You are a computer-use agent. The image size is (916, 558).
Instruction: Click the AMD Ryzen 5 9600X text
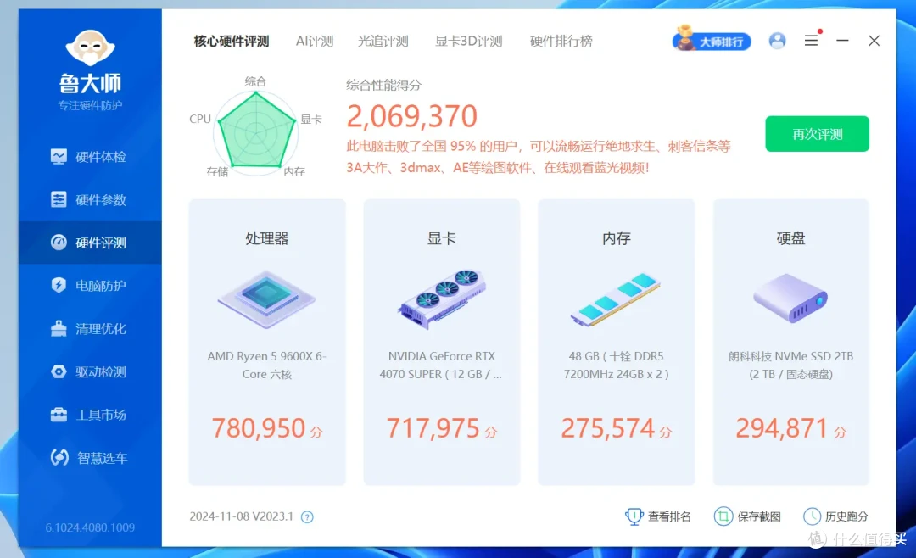tap(266, 365)
